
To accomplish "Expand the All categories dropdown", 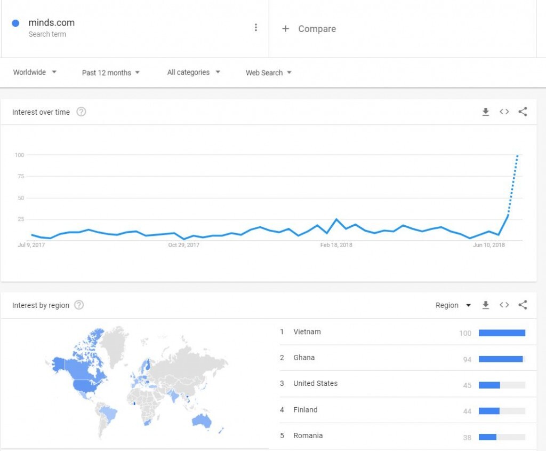I will click(194, 73).
